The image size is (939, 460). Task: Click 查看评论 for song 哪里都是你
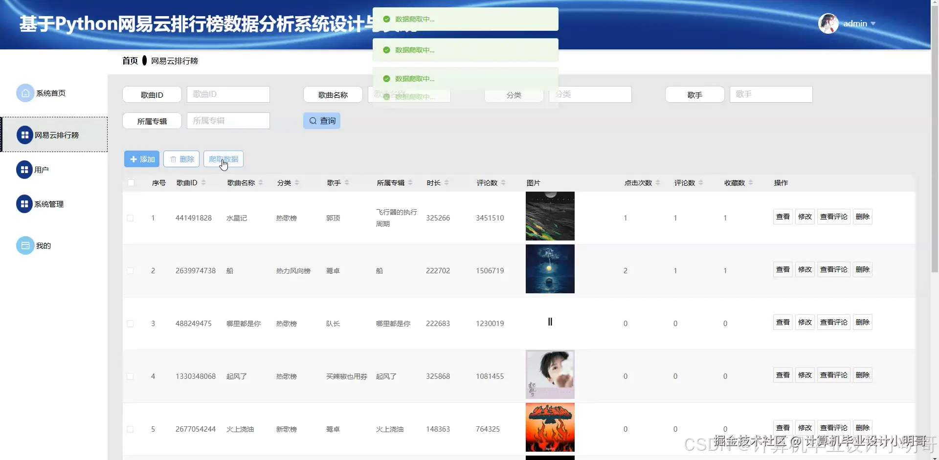point(834,322)
